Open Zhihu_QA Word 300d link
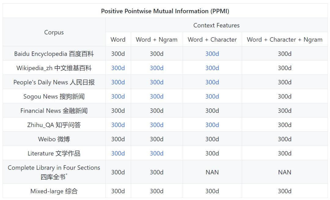The width and height of the screenshot is (330, 200). [118, 125]
